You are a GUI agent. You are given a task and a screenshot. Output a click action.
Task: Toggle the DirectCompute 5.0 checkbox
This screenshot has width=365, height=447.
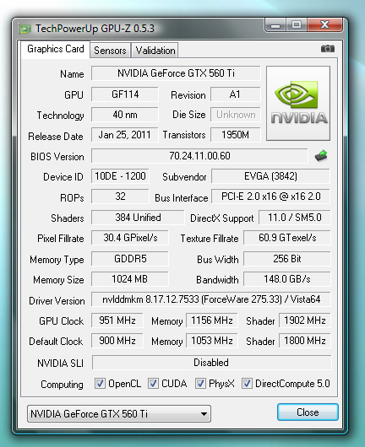click(x=247, y=384)
